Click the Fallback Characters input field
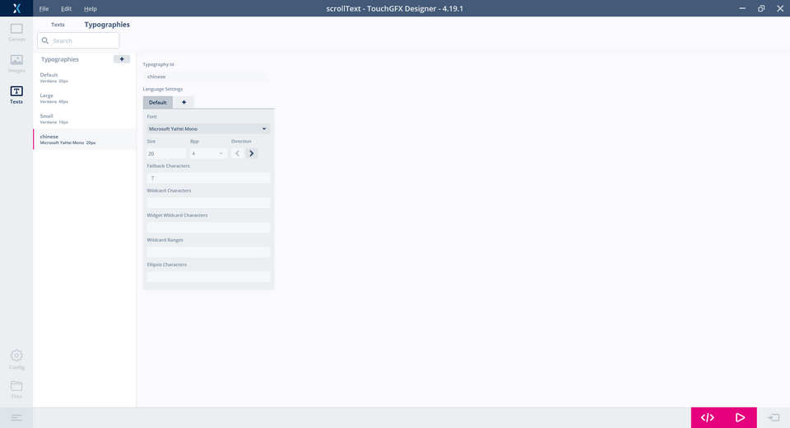 [x=207, y=178]
